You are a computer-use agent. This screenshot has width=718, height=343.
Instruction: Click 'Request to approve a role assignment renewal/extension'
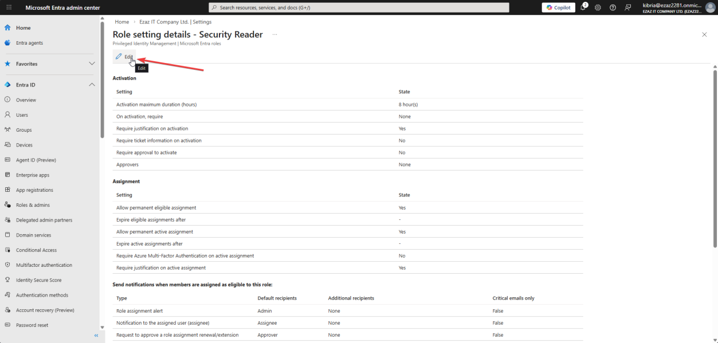(x=177, y=335)
